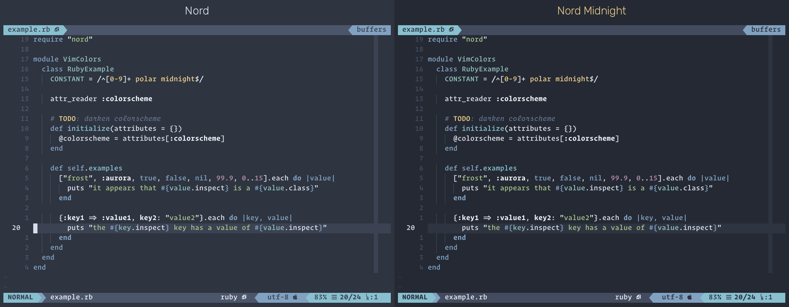Click ruby filetype icon in Nord Midnight statusline

point(639,297)
